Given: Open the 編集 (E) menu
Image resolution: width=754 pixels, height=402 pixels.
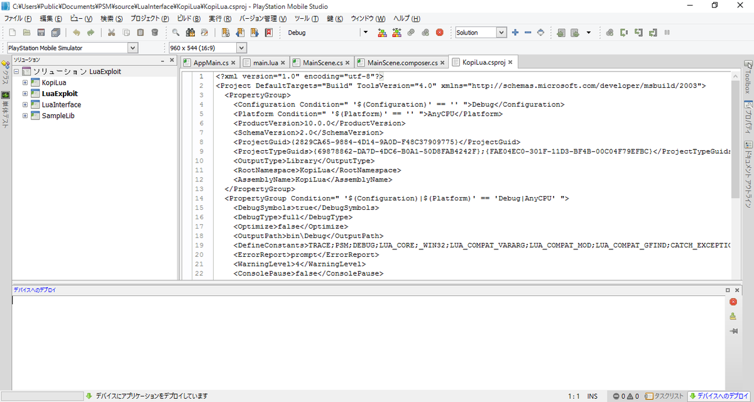Looking at the screenshot, I should [x=50, y=19].
